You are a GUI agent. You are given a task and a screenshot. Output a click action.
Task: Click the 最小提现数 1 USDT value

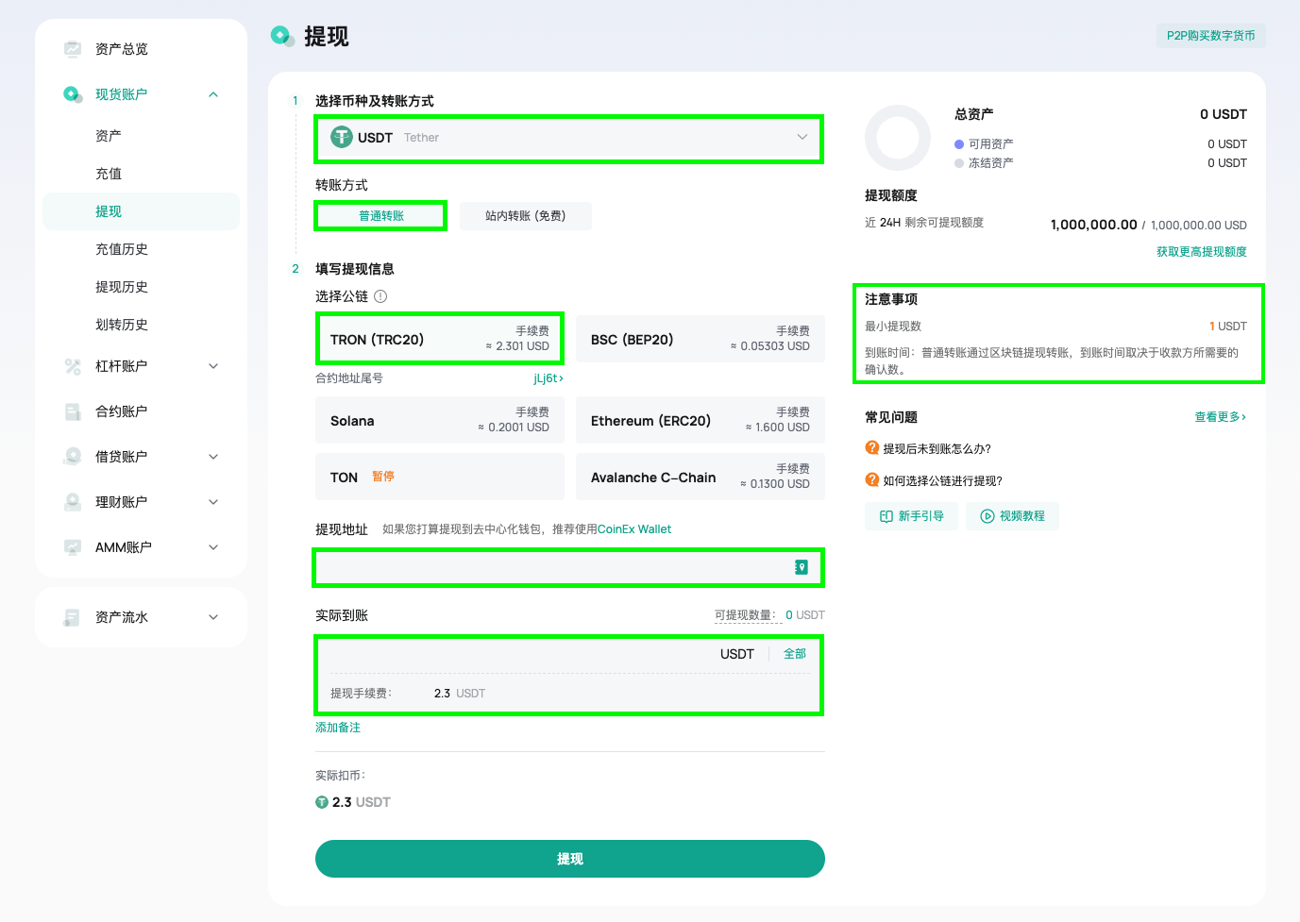[1228, 327]
